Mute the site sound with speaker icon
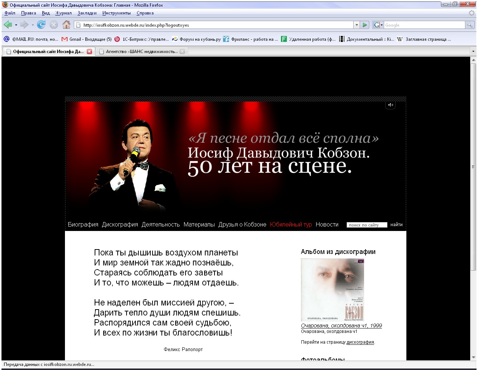 pyautogui.click(x=390, y=105)
